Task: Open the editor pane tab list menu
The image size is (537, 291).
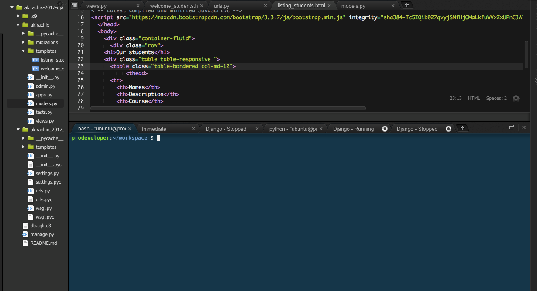Action: [74, 5]
